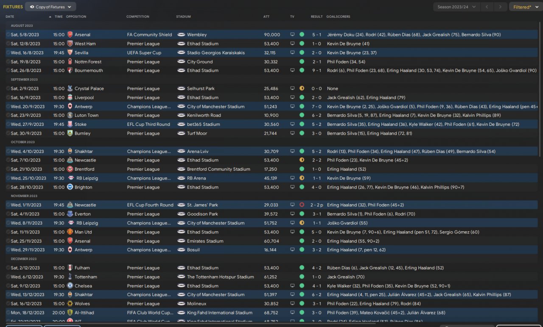Click the Nottm Forest club badge

70,61
